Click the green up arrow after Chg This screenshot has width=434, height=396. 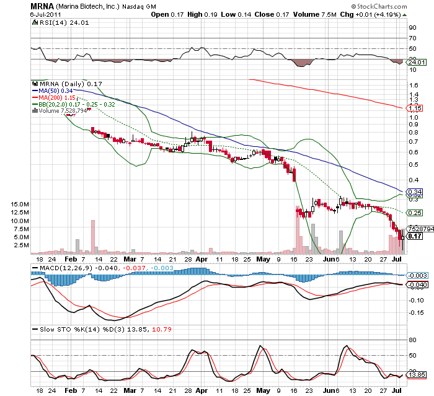[x=404, y=15]
